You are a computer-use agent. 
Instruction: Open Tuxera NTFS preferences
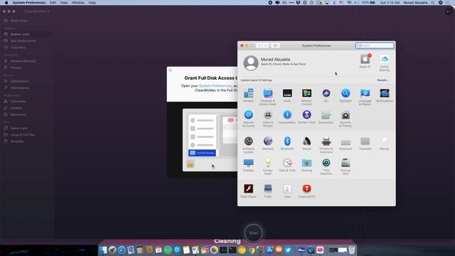tap(306, 191)
